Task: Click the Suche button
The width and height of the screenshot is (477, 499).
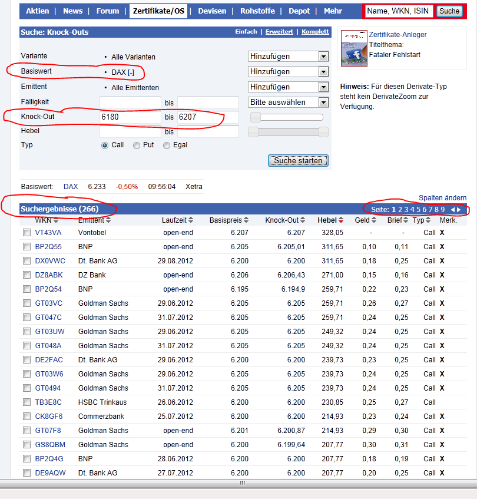Action: [449, 11]
